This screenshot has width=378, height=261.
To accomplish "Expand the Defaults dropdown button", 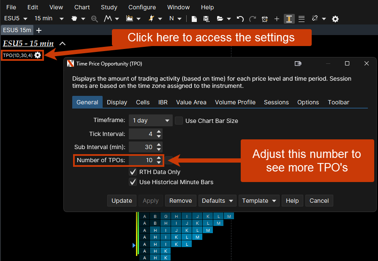I will tap(218, 201).
